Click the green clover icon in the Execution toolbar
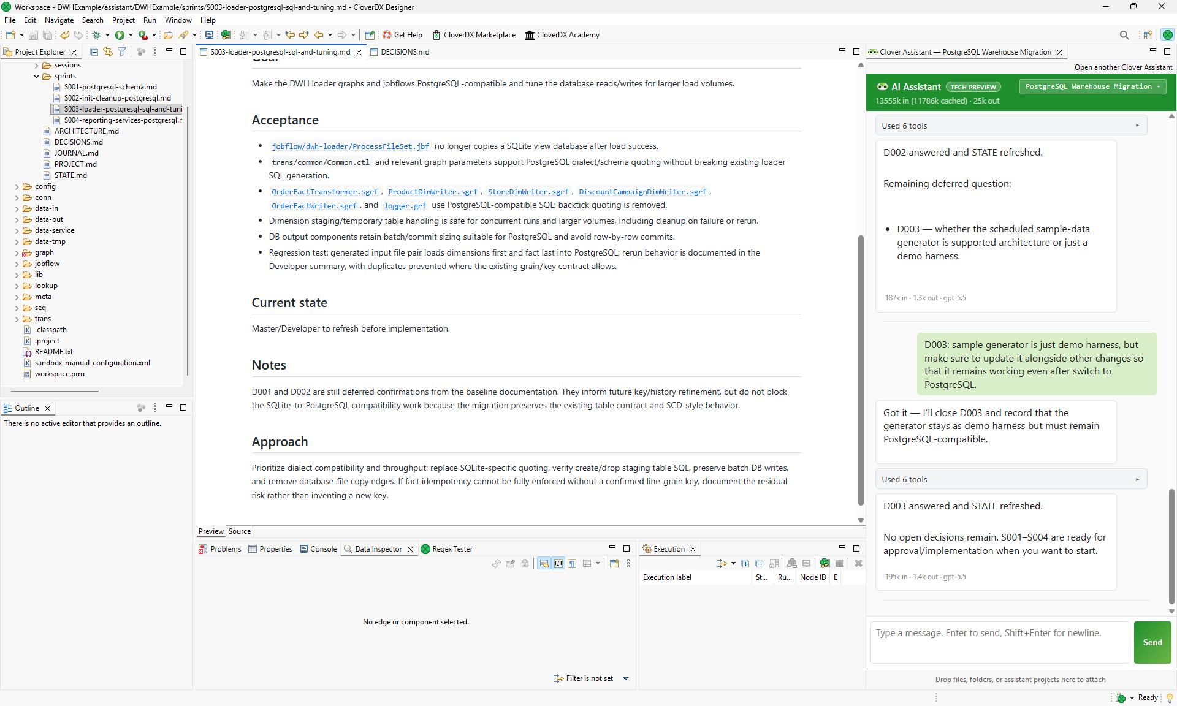Image resolution: width=1177 pixels, height=706 pixels. tap(825, 563)
